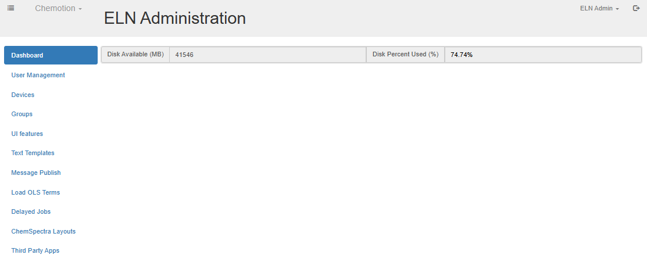
Task: Click the ELN Administration page heading
Action: (174, 18)
